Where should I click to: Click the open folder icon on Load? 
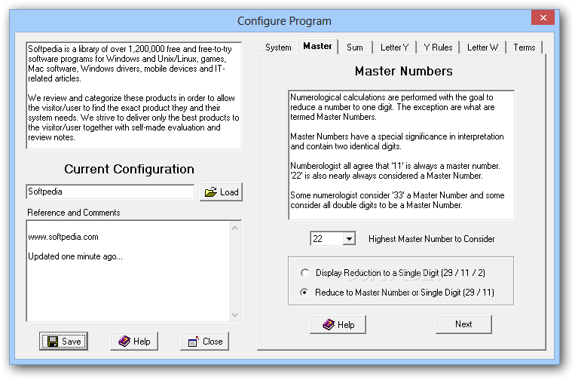pyautogui.click(x=210, y=192)
